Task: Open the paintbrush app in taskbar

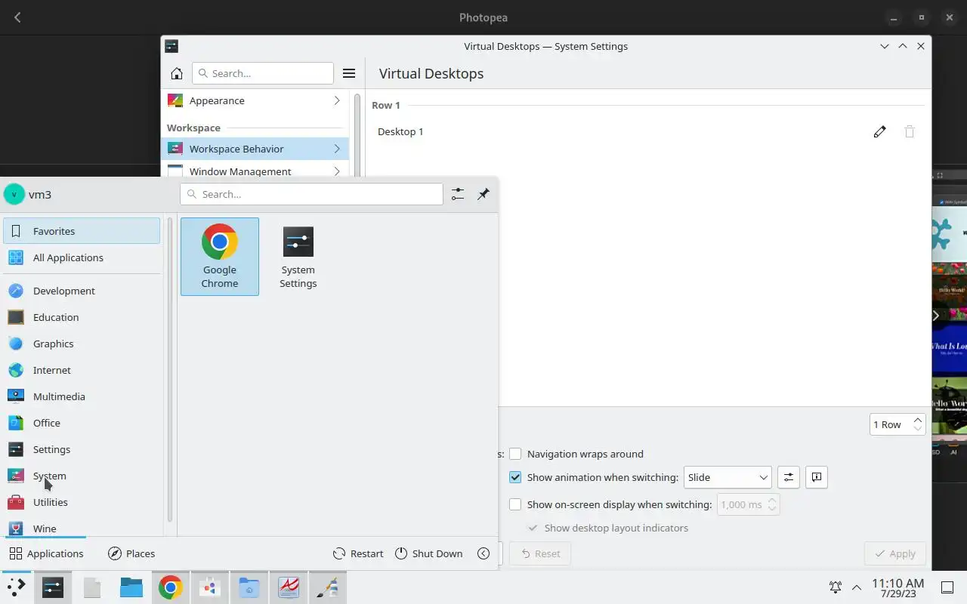Action: 328,587
